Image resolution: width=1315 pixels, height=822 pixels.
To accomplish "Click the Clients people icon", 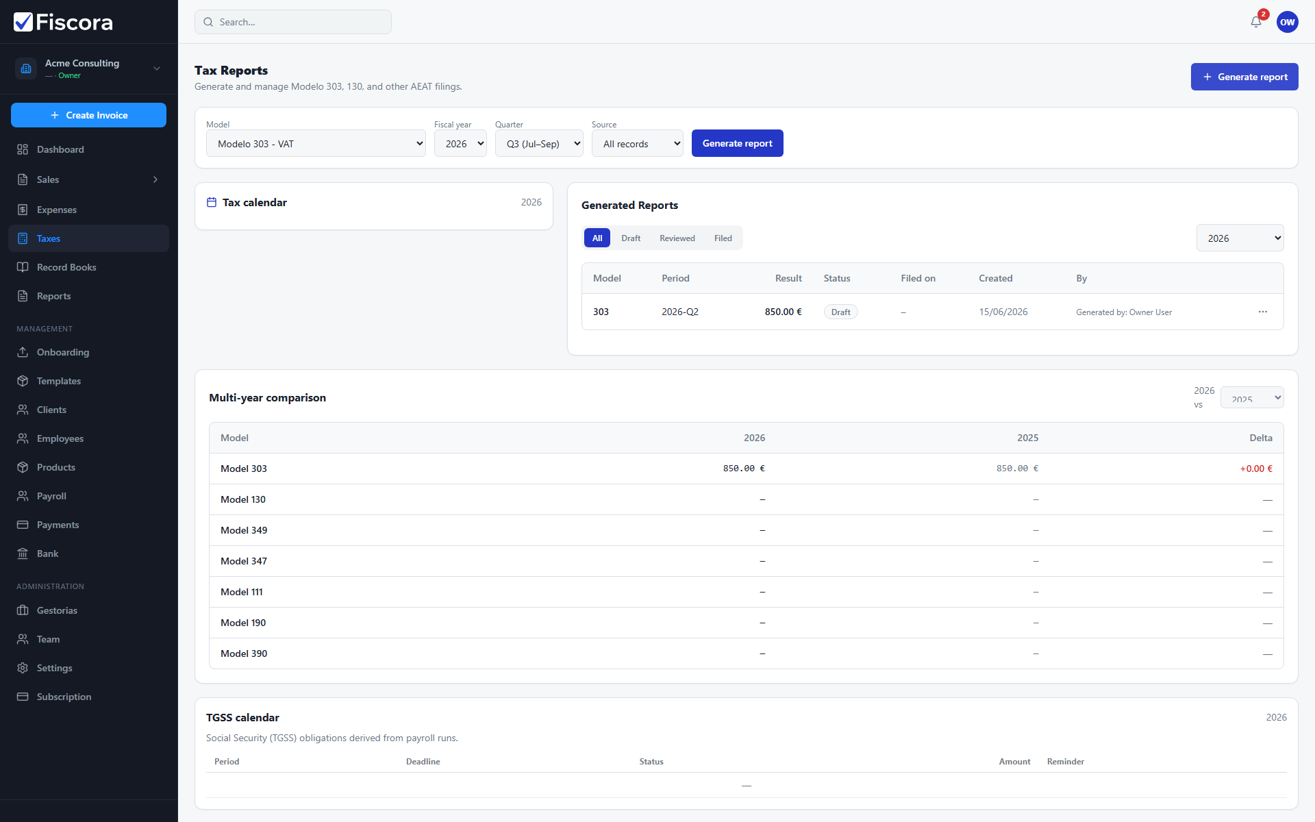I will click(23, 410).
